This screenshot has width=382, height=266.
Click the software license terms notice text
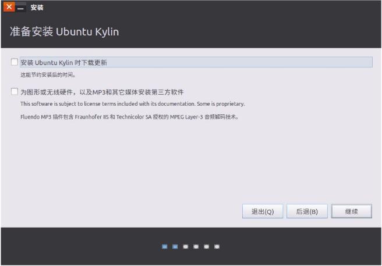pos(132,104)
